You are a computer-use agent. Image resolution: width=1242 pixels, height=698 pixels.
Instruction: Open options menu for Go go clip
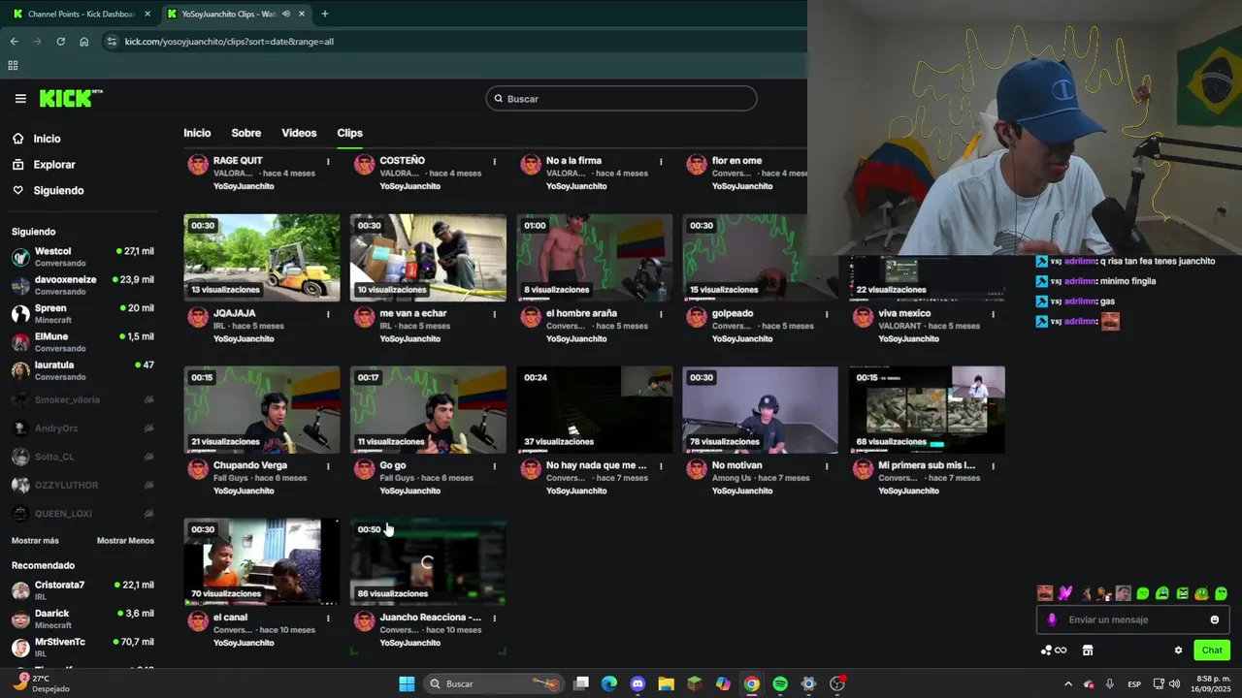(495, 466)
